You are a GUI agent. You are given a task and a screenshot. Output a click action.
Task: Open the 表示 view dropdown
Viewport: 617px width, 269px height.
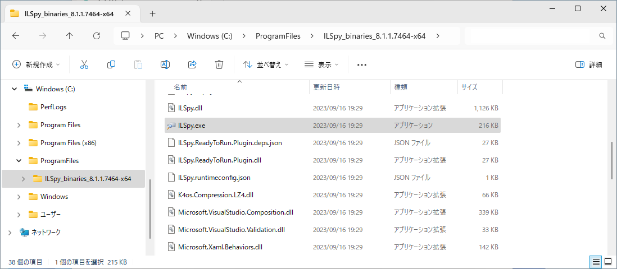tap(321, 65)
